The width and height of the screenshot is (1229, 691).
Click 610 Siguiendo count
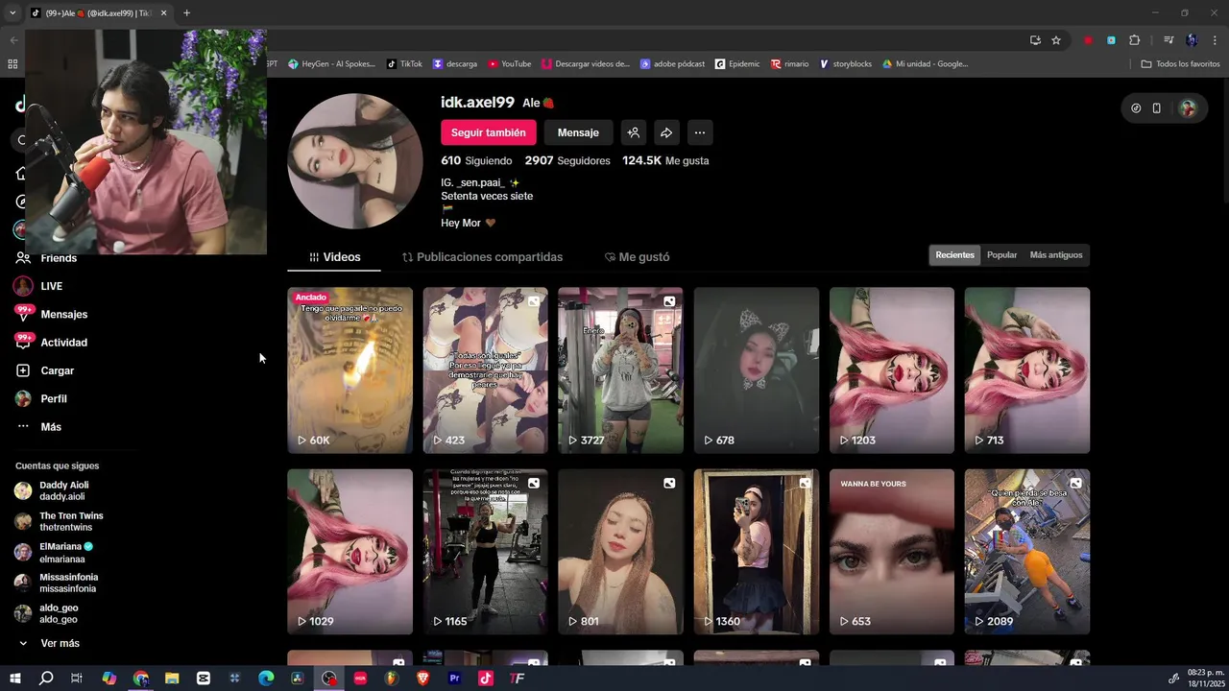coord(476,160)
